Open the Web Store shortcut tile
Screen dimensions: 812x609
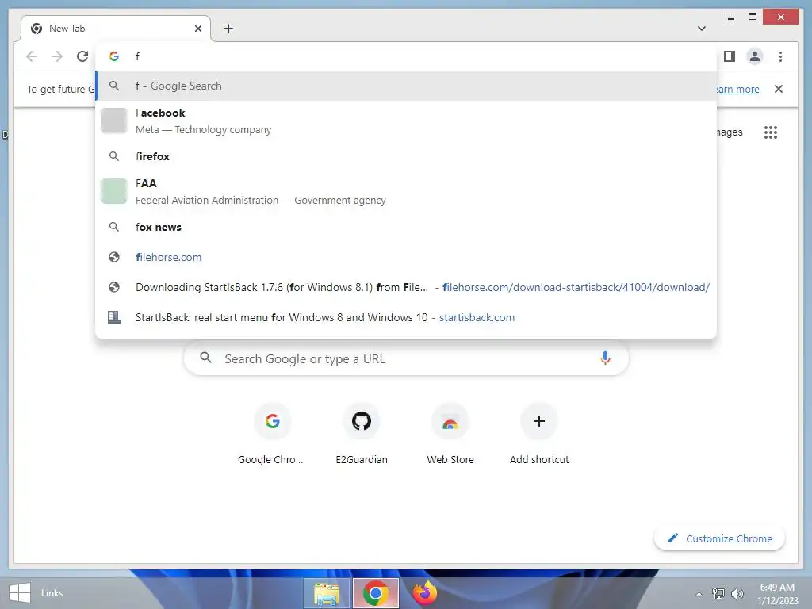450,434
